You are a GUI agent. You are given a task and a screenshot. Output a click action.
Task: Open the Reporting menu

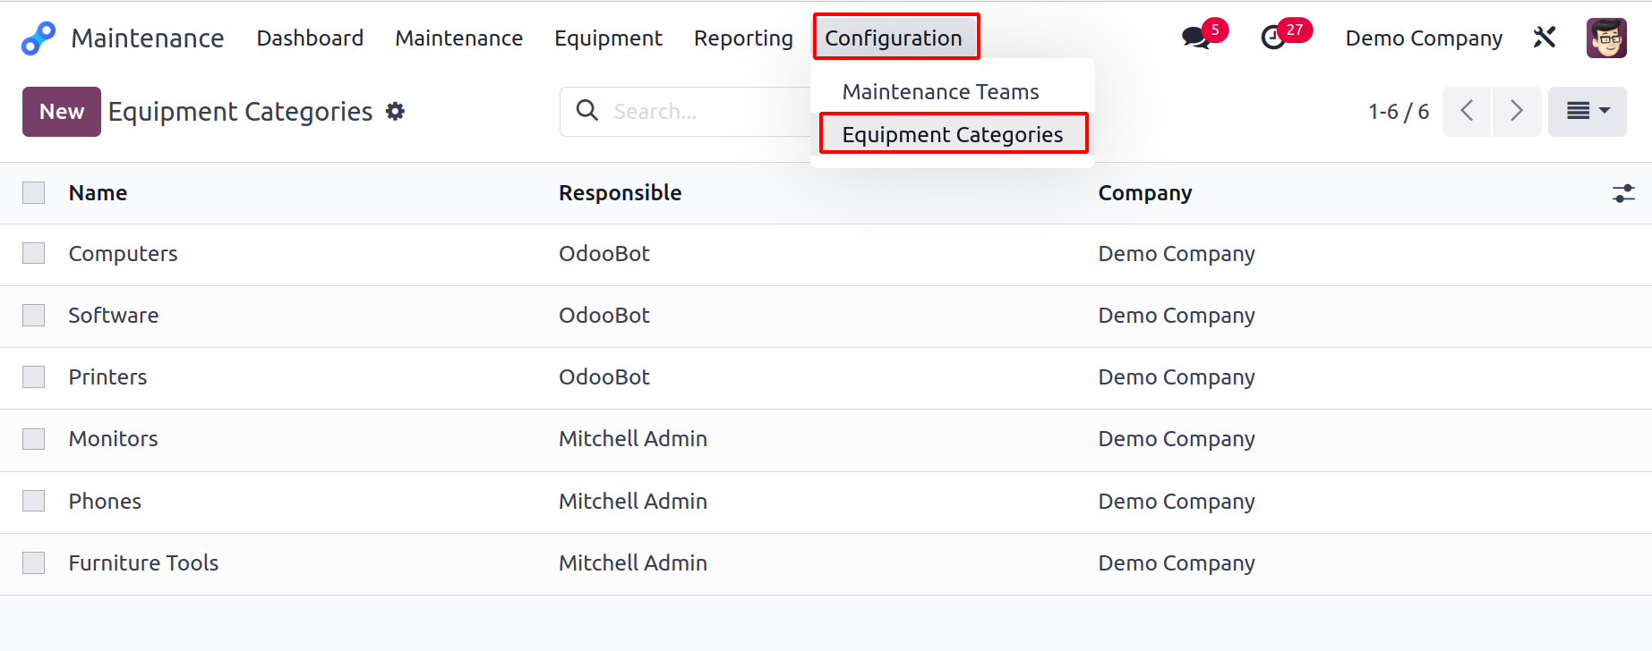743,38
